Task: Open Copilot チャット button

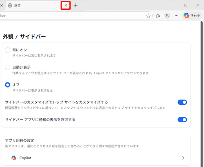Action: pyautogui.click(x=192, y=15)
